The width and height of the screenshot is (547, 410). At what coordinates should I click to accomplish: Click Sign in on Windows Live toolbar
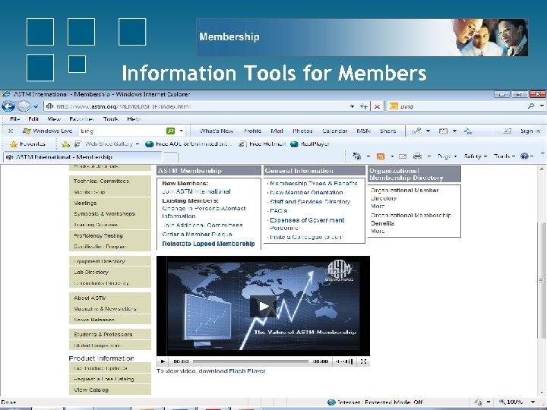530,131
